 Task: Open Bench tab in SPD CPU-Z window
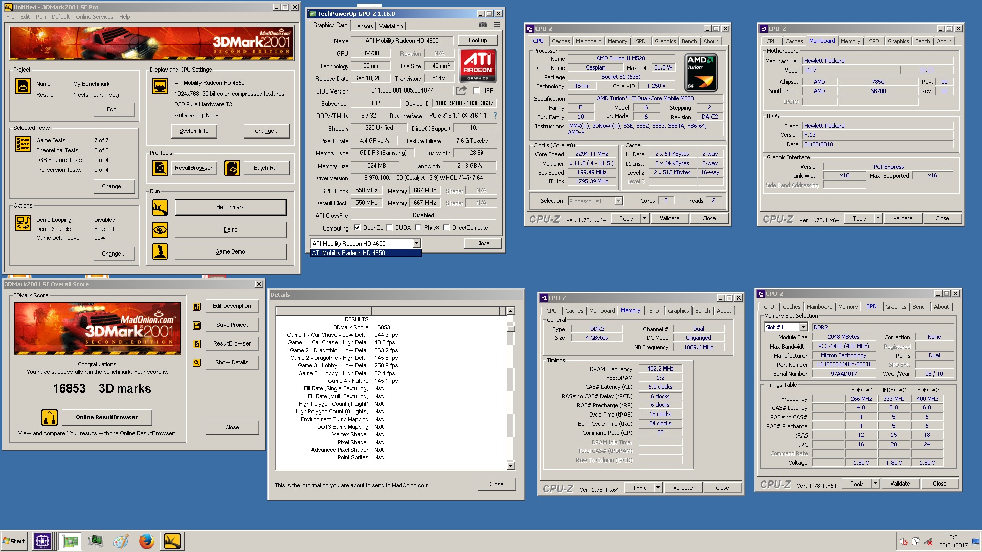[920, 307]
